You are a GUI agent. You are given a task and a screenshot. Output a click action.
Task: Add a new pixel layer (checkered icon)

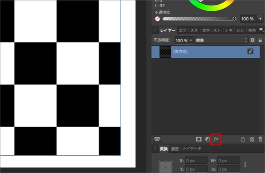pos(252,139)
